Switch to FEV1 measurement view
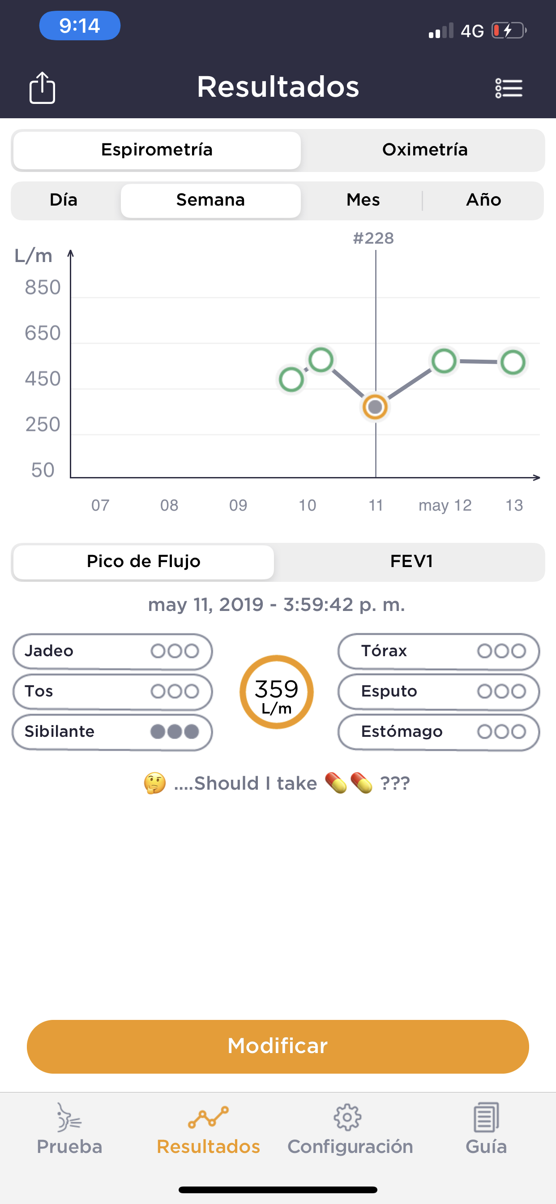 click(x=411, y=562)
